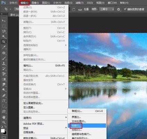Select the Gradient tool

(4, 79)
